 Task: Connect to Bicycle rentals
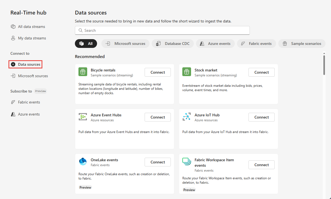158,72
